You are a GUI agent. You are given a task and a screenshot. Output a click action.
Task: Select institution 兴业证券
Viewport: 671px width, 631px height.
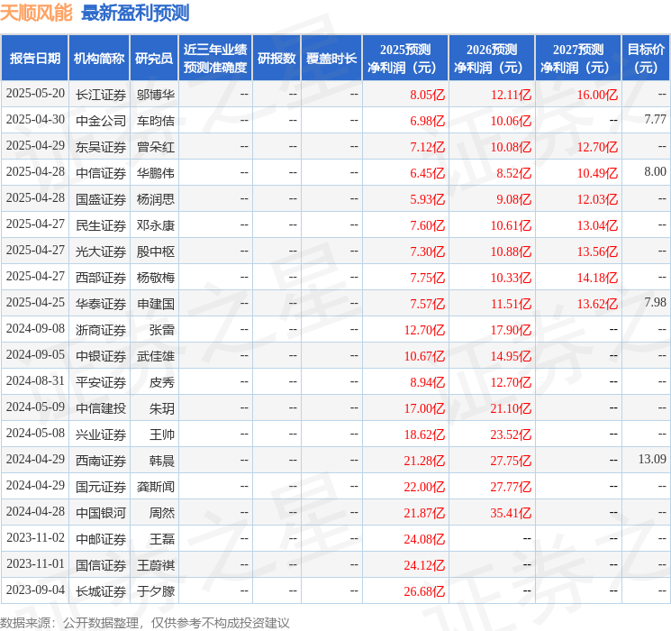tap(101, 434)
